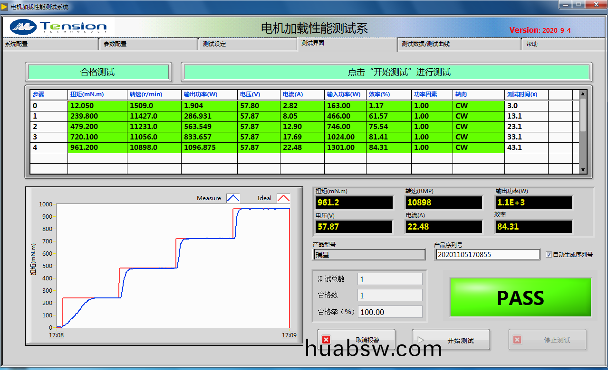Click the 产品型号 field showing 瑞星
This screenshot has height=370, width=608.
pos(369,255)
